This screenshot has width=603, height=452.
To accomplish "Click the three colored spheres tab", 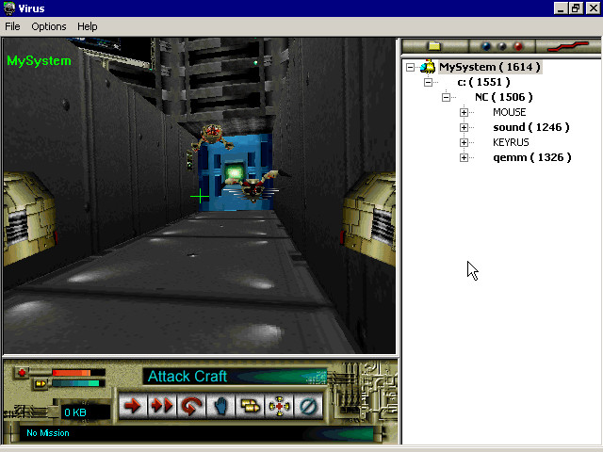I will 502,46.
